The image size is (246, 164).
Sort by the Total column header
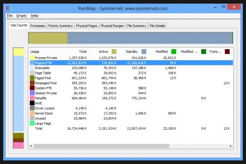tap(73, 52)
